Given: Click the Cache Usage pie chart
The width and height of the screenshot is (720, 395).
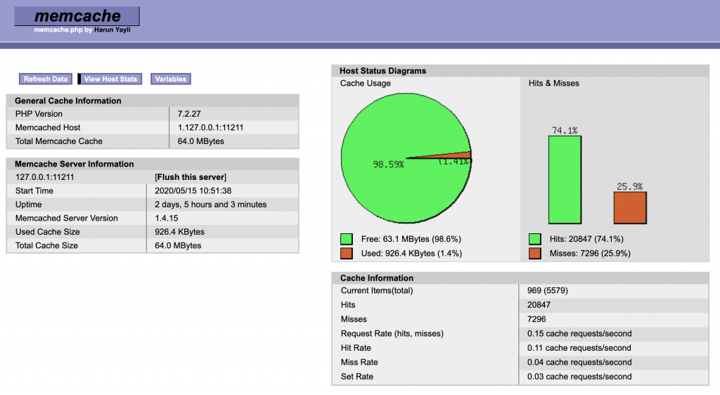Looking at the screenshot, I should [x=406, y=158].
